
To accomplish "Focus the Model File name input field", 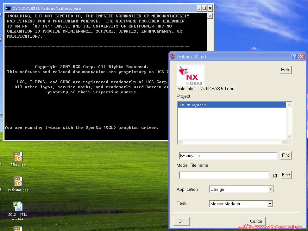I will pyautogui.click(x=224, y=175).
